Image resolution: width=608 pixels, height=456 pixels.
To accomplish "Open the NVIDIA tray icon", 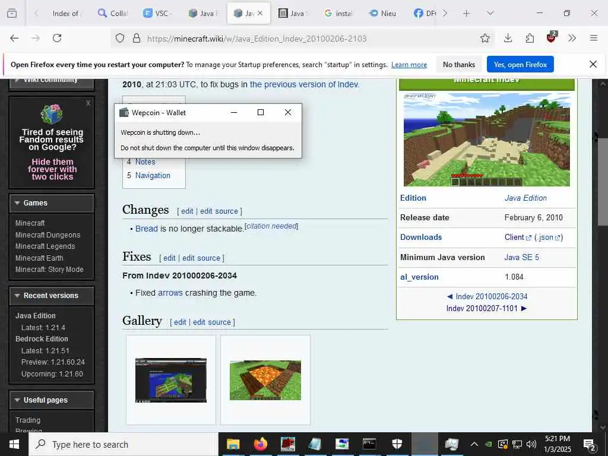I will [489, 444].
